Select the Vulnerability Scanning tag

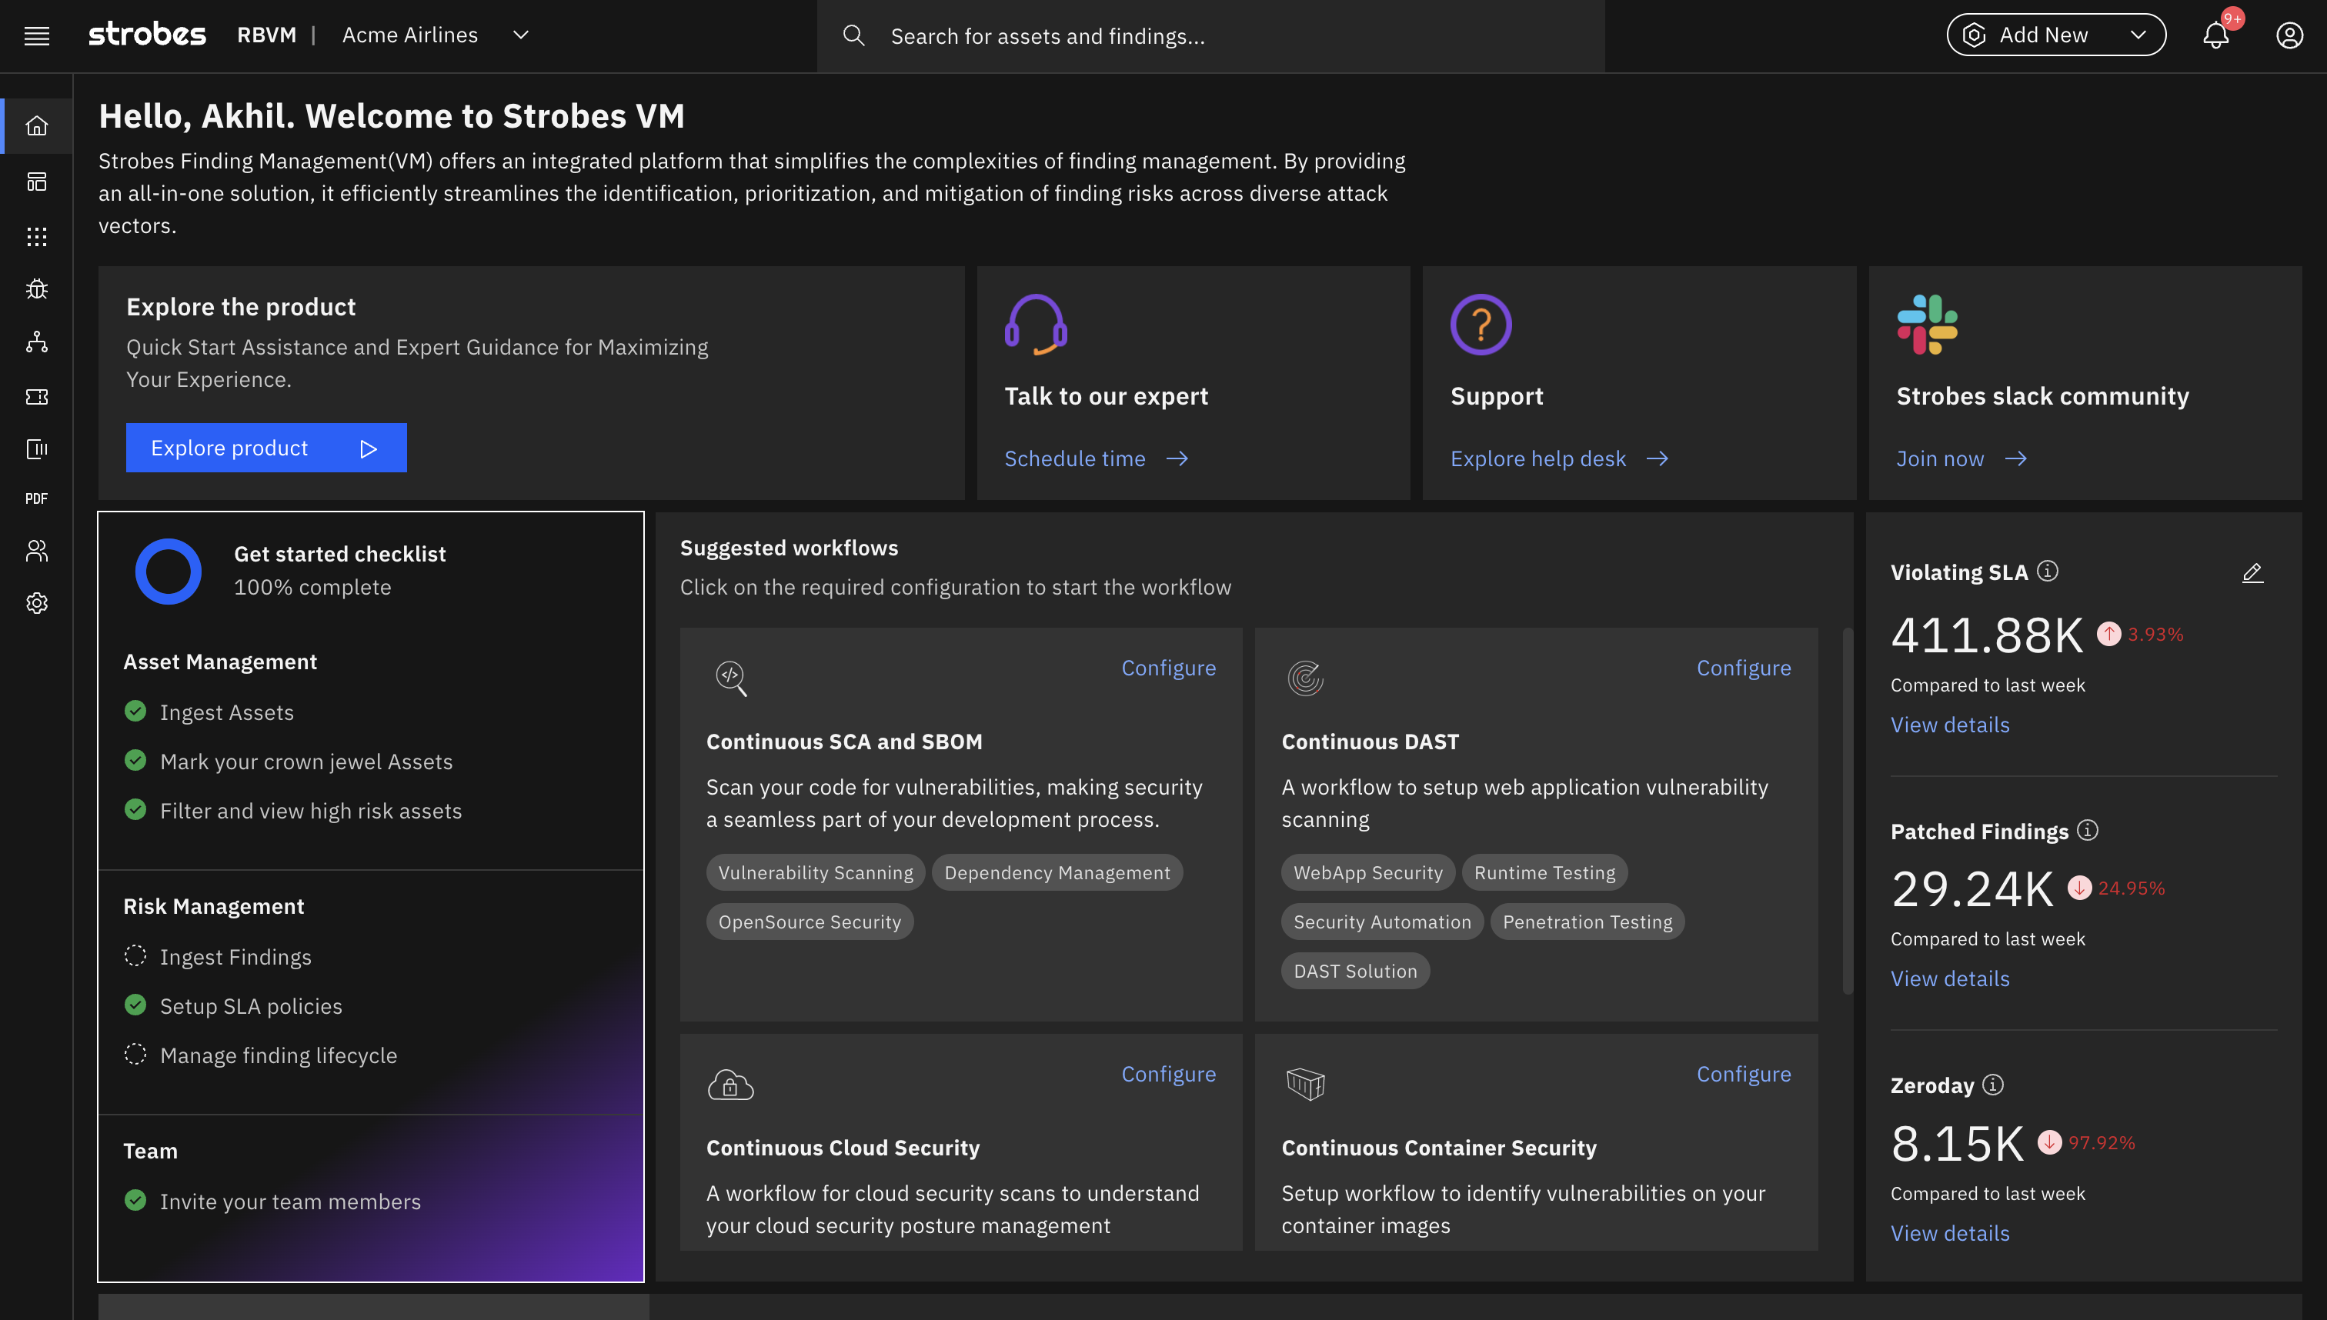coord(815,872)
